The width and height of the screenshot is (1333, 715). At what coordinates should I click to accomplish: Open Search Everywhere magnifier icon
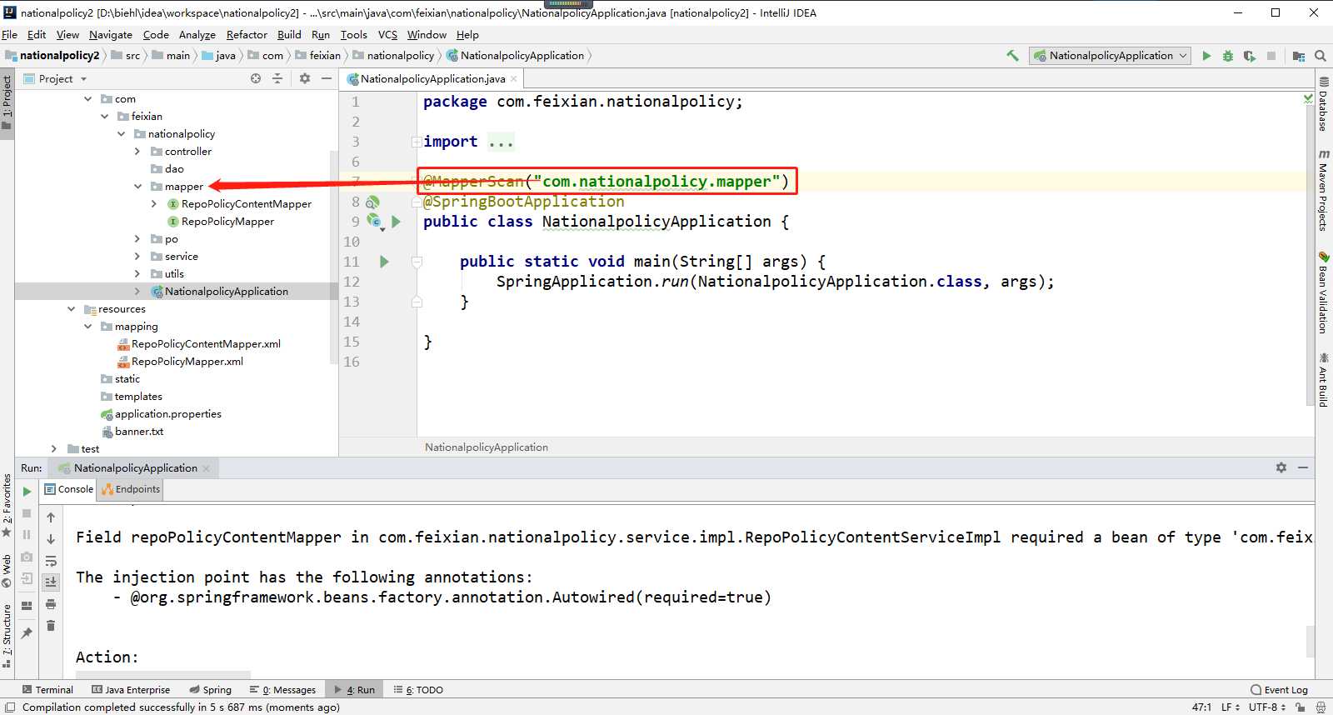(1320, 56)
